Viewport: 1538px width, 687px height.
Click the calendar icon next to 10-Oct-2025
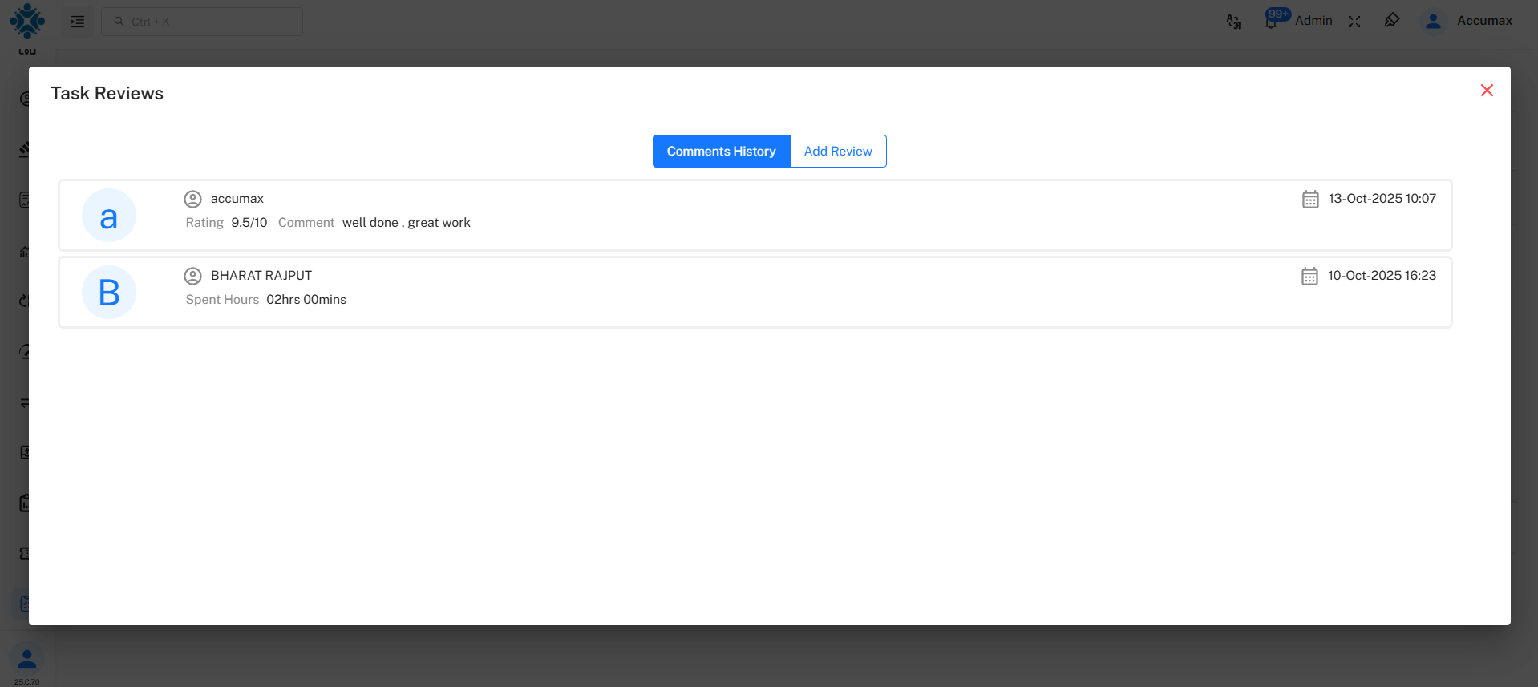(1309, 276)
